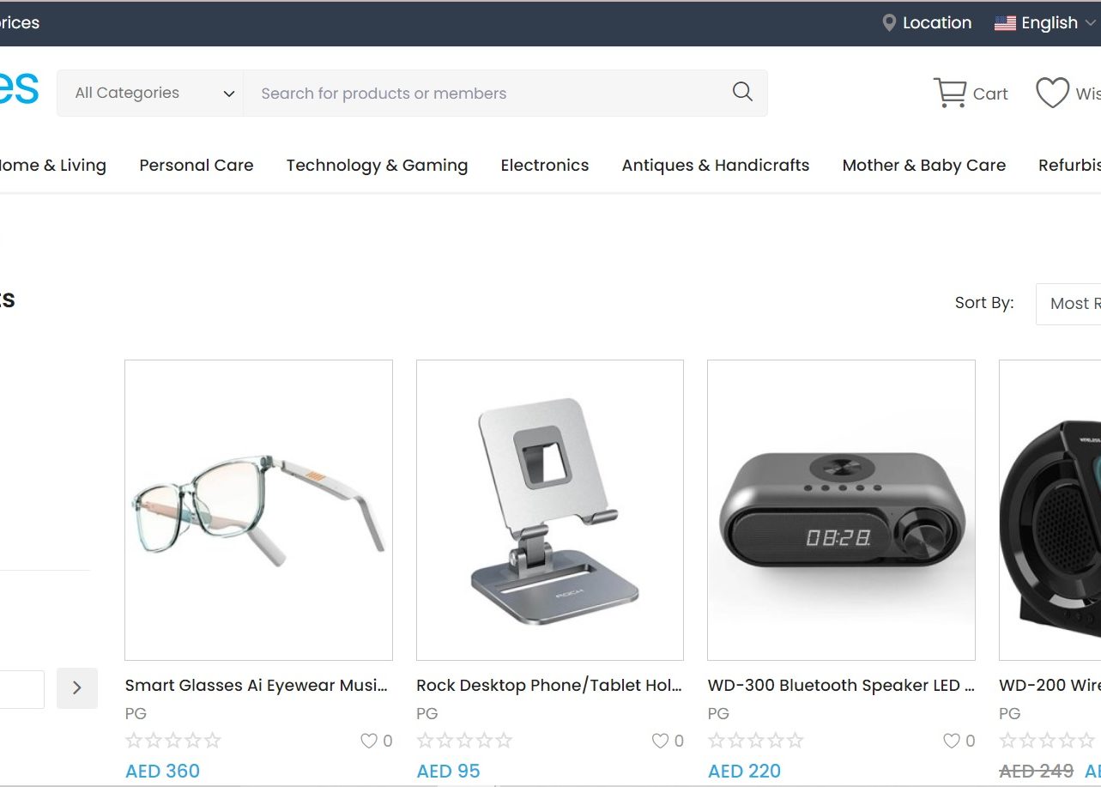Click the Location pin icon

889,23
